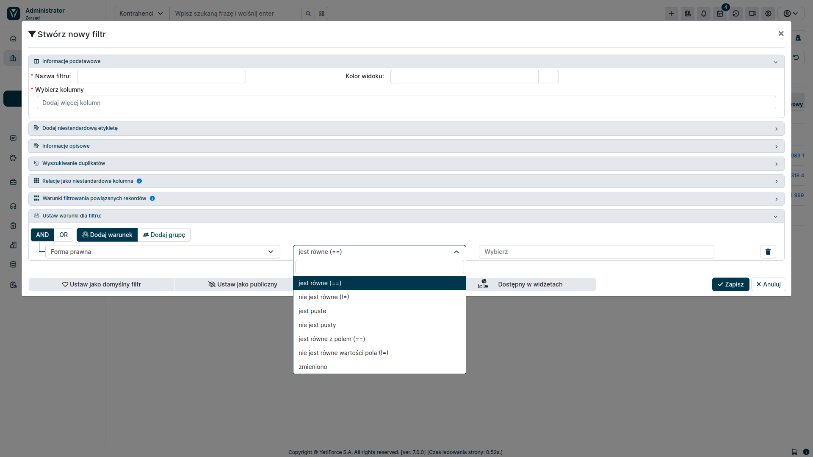This screenshot has height=457, width=813.
Task: Click the shopping cart icon in footer
Action: tap(794, 452)
